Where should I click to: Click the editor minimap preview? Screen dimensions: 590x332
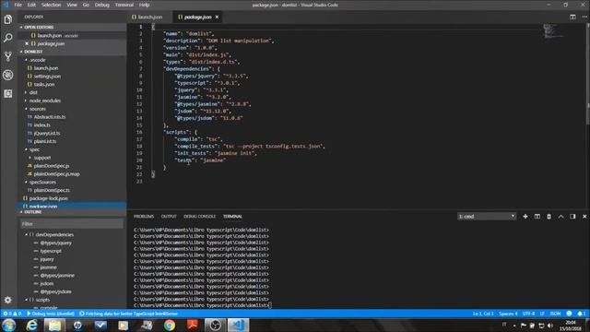coord(553,30)
